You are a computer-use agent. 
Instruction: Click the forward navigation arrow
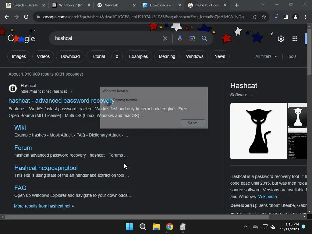16,17
